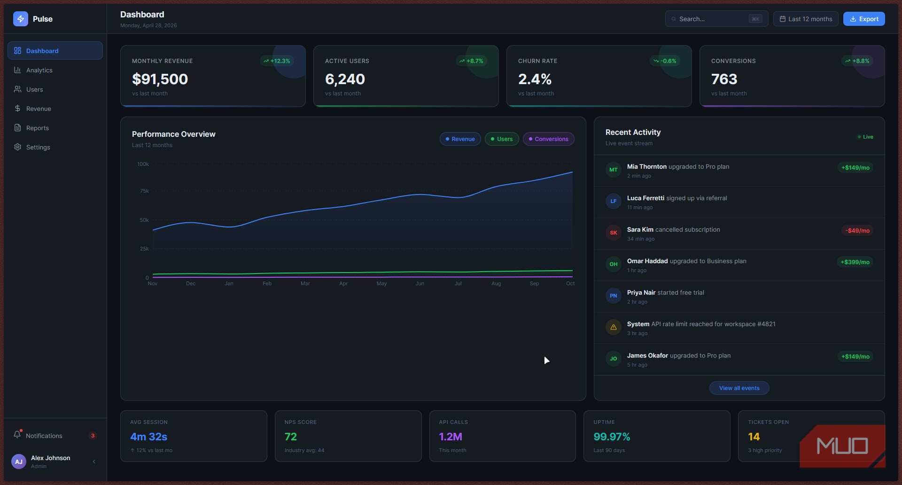
Task: Click the Live stream indicator
Action: [x=865, y=137]
